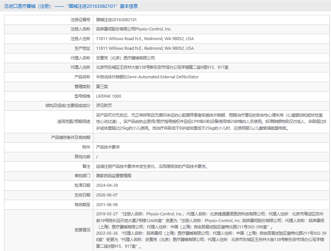The height and width of the screenshot is (251, 331).
Task: Click the 生效日期 label
Action: [82, 195]
